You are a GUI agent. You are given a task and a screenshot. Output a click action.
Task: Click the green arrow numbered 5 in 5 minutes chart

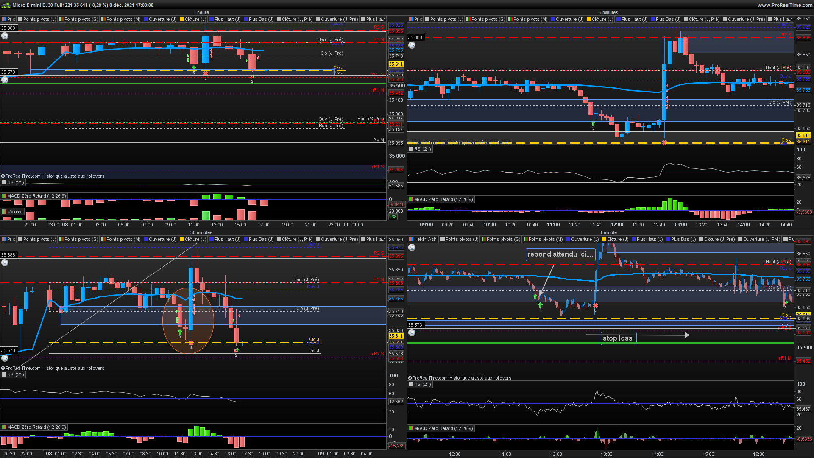click(x=593, y=124)
